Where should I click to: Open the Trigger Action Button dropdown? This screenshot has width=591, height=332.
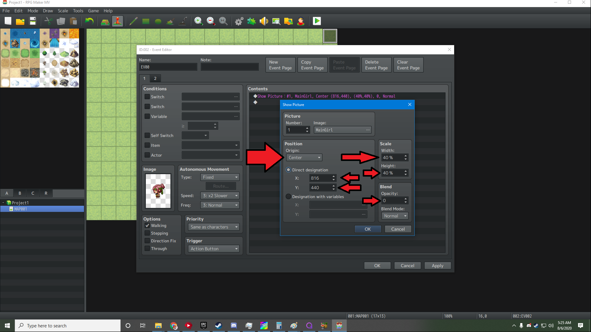[214, 249]
